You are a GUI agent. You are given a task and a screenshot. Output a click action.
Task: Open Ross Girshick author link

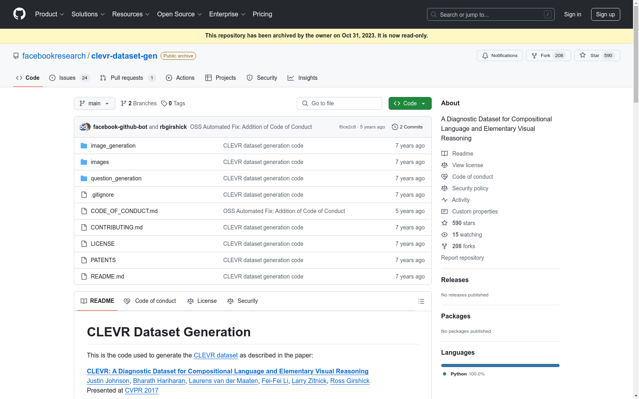pyautogui.click(x=350, y=381)
